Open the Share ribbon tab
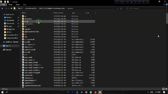168x94 pixels. coord(18,5)
